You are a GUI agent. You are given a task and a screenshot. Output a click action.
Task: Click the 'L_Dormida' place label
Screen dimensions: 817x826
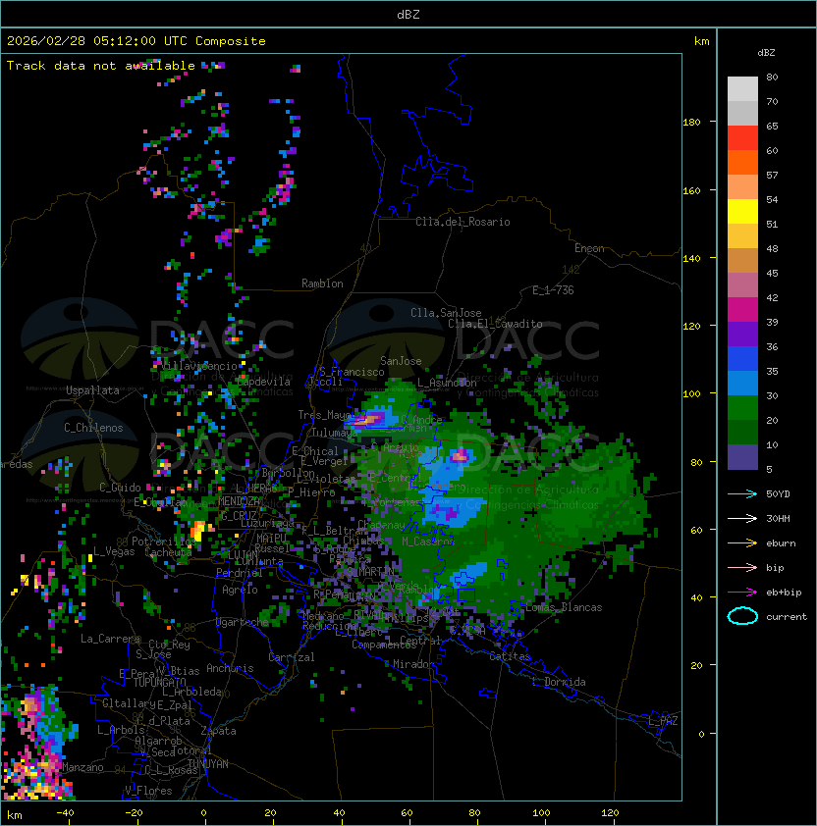tap(559, 682)
